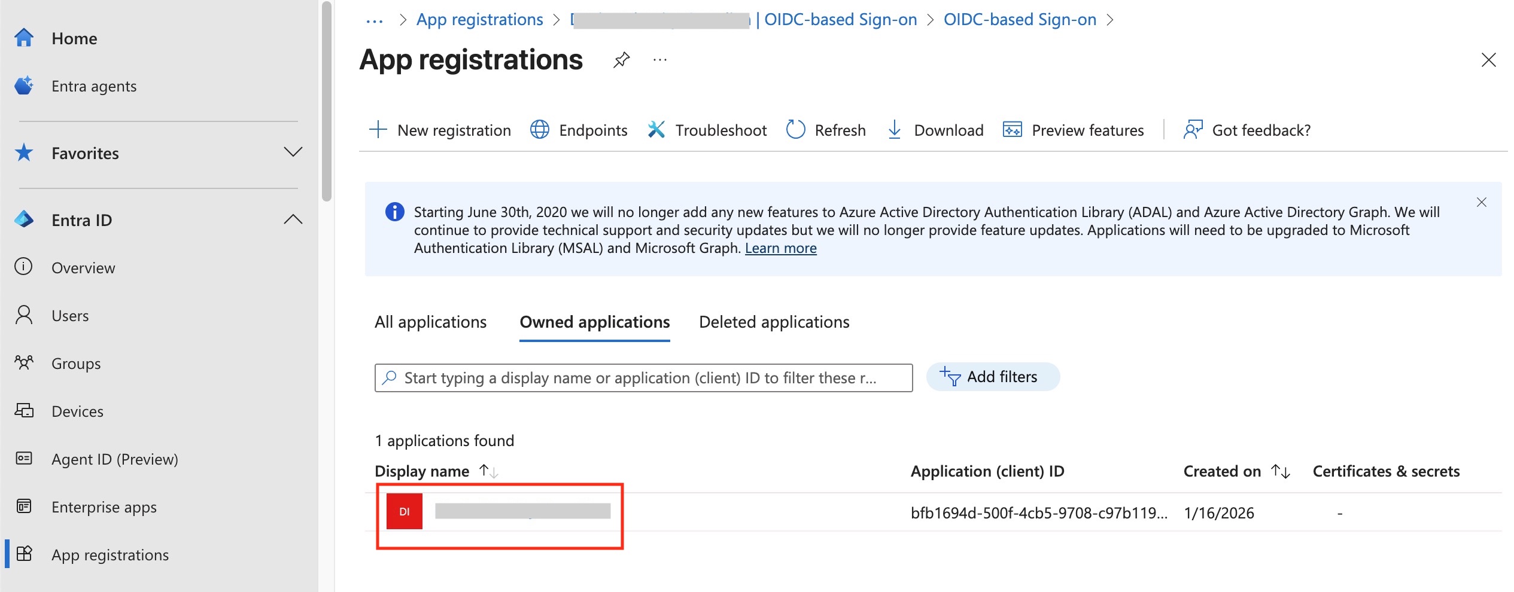Click the Home icon in sidebar
The image size is (1514, 592).
click(x=24, y=38)
